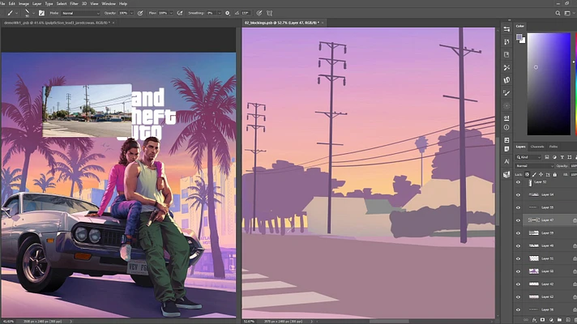577x324 pixels.
Task: Click the brush angle value field
Action: point(246,13)
